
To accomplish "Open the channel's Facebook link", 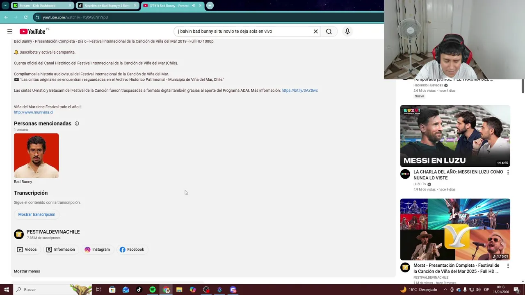I will (132, 250).
